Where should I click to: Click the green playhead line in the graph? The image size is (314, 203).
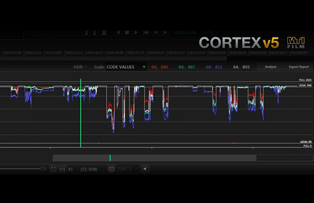81,113
